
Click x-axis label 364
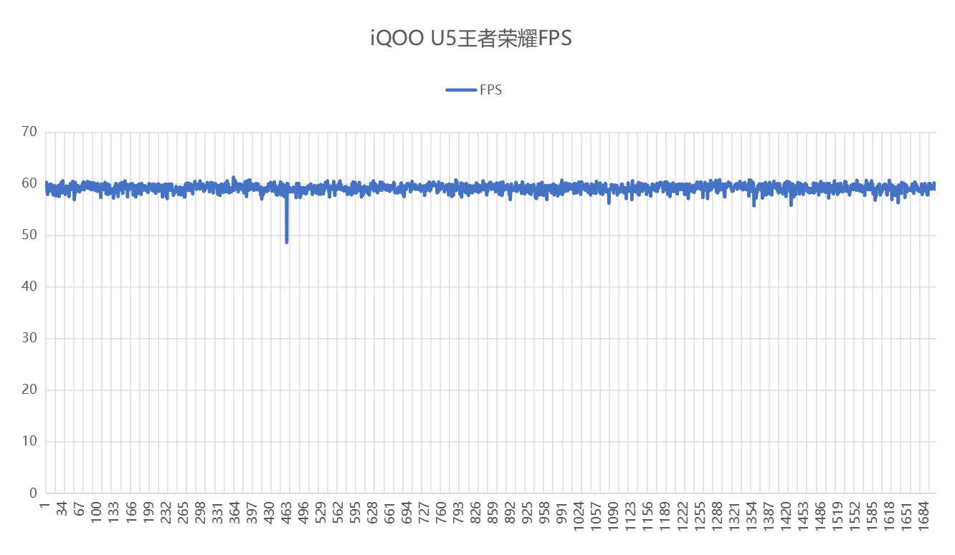[x=235, y=513]
